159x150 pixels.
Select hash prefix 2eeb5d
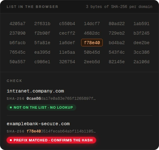(92, 62)
